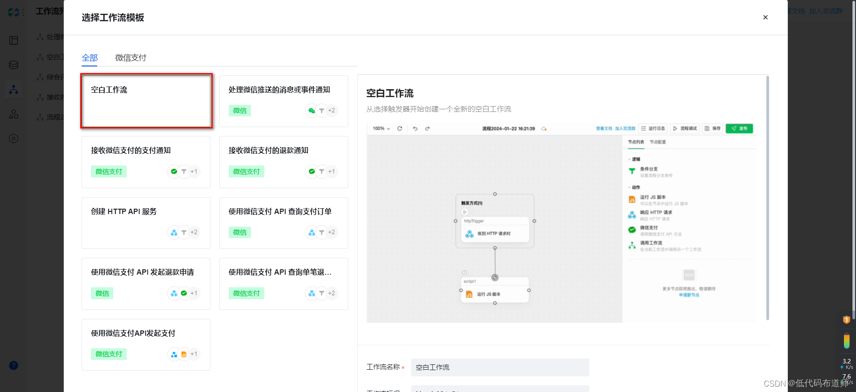Click JS script icon on 发起支付 card
The height and width of the screenshot is (392, 856).
coord(184,354)
